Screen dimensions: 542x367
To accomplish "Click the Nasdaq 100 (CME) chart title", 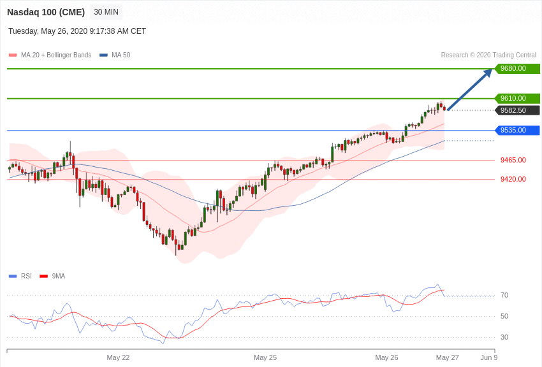I will tap(46, 12).
